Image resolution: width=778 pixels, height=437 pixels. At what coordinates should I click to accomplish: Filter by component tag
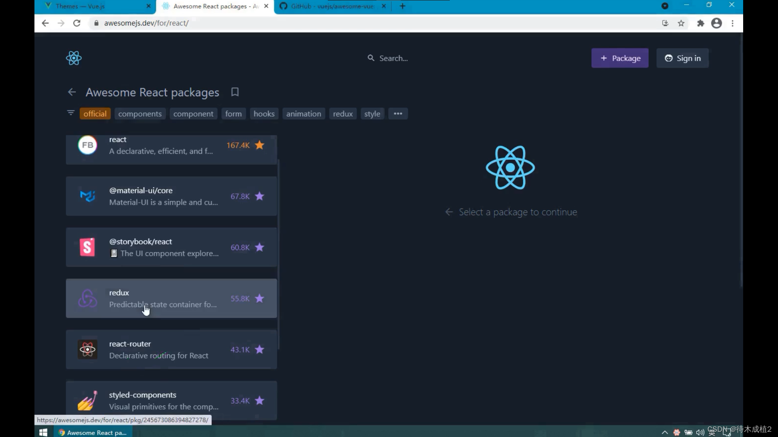tap(193, 114)
